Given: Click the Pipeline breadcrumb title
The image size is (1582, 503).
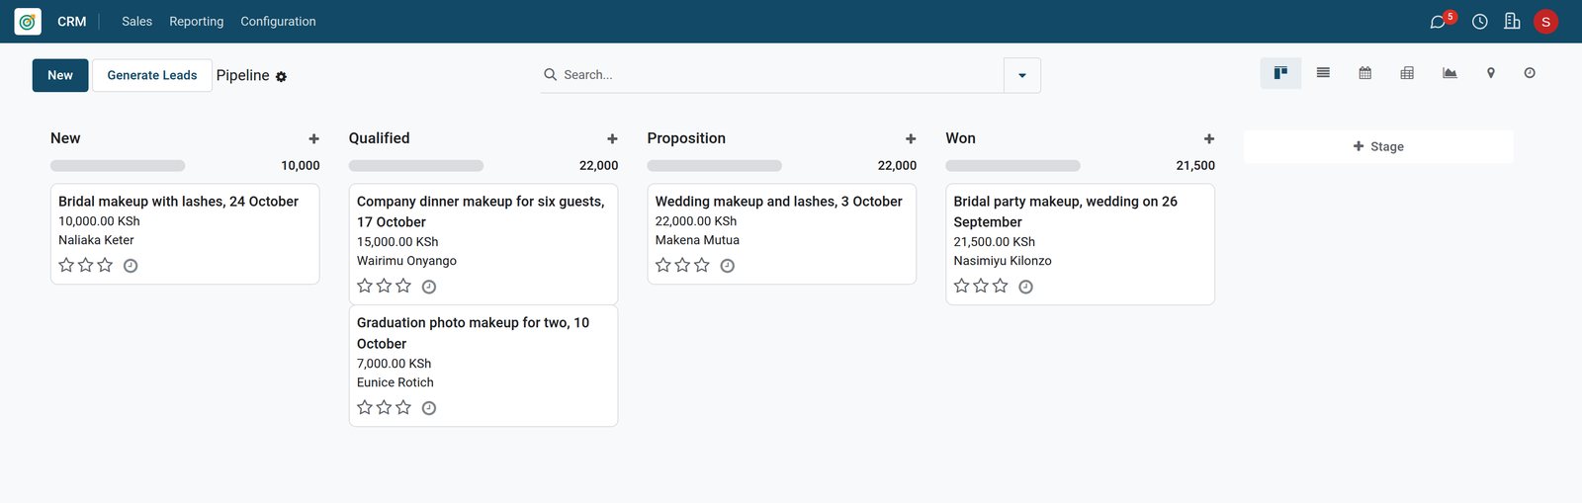Looking at the screenshot, I should pyautogui.click(x=243, y=75).
